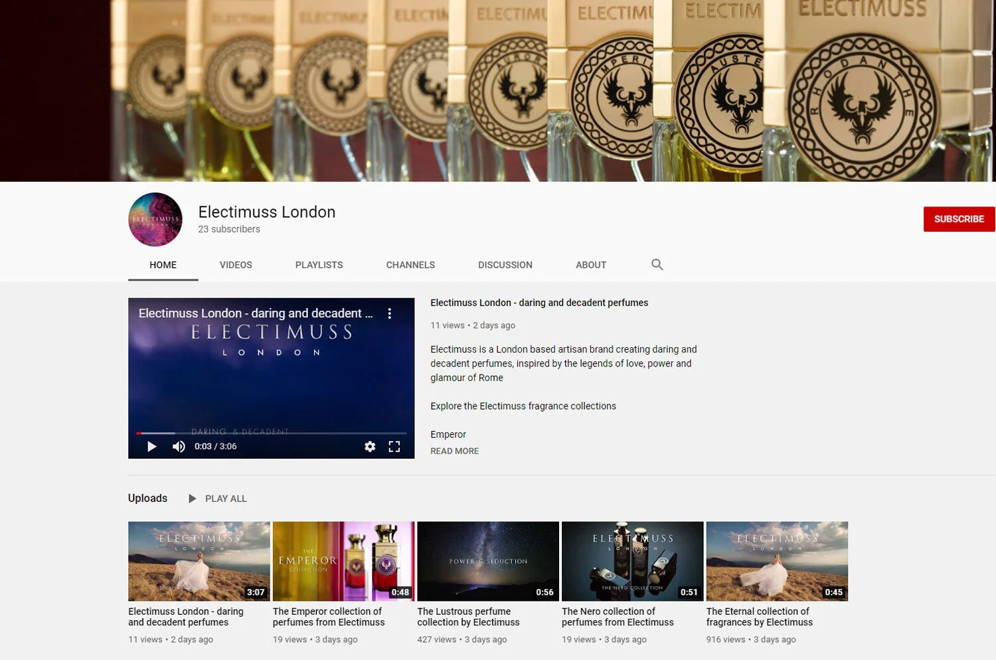
Task: Click '427 views • 3 days ago' text
Action: click(x=462, y=639)
